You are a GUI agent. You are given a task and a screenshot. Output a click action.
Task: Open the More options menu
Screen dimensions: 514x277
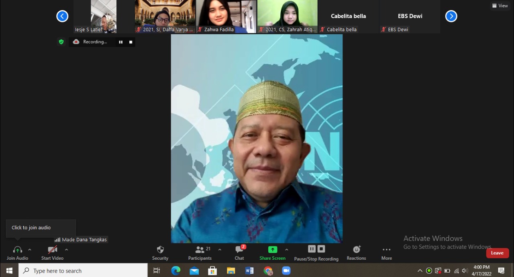pos(386,253)
